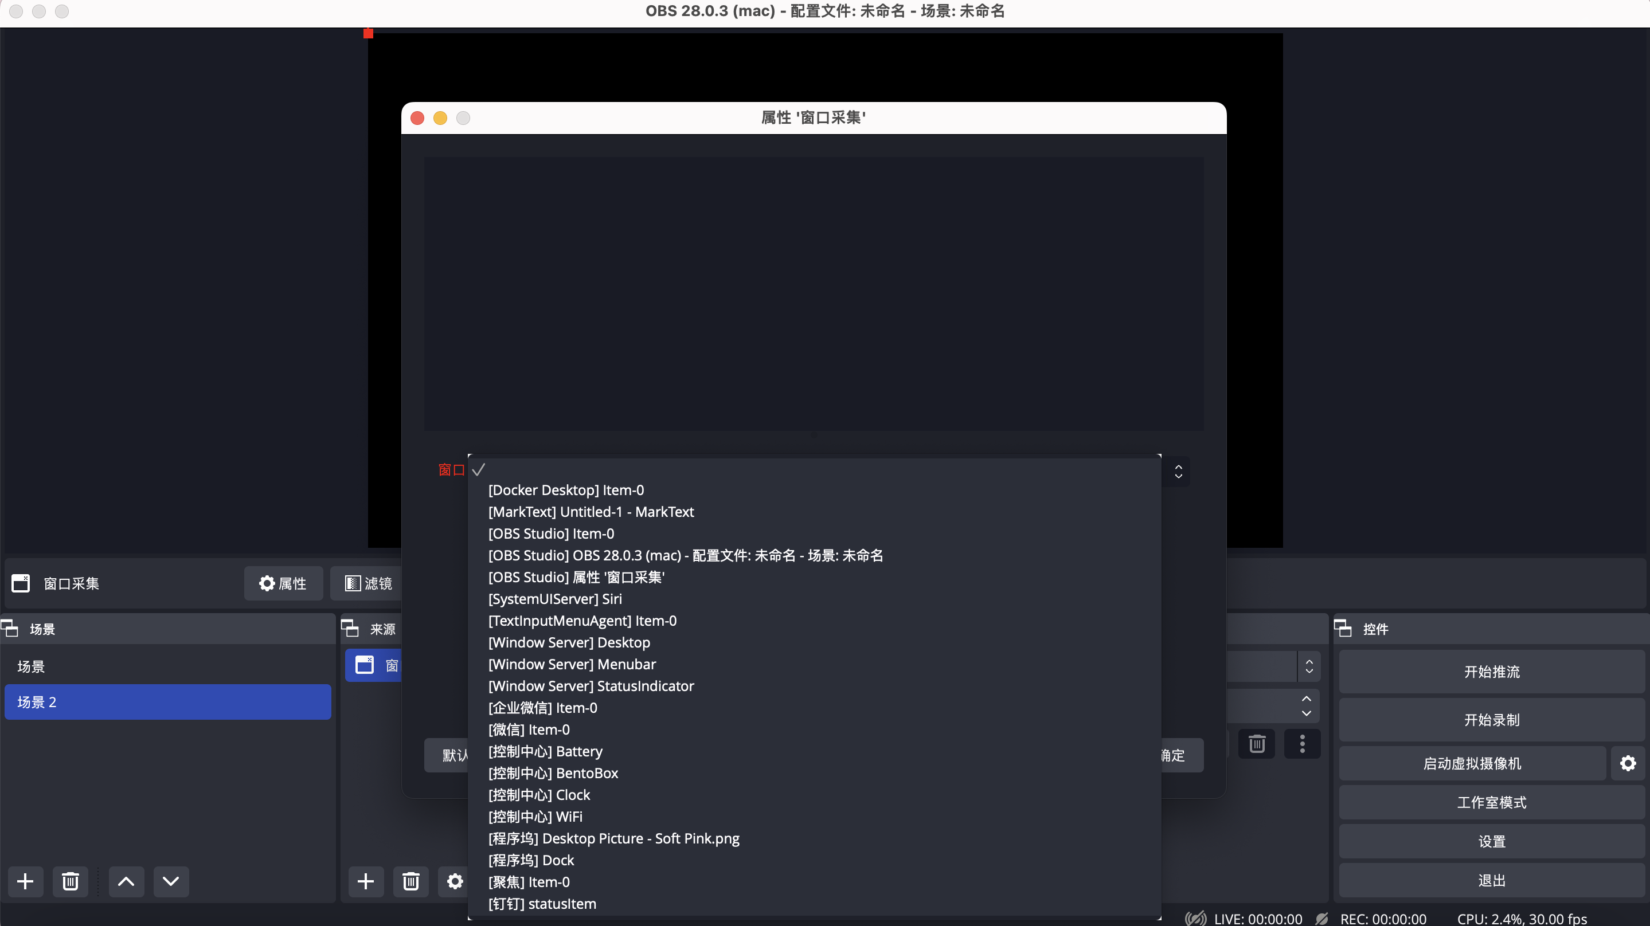Choose [Window Server] Desktop entry
The image size is (1650, 926).
[x=569, y=642]
